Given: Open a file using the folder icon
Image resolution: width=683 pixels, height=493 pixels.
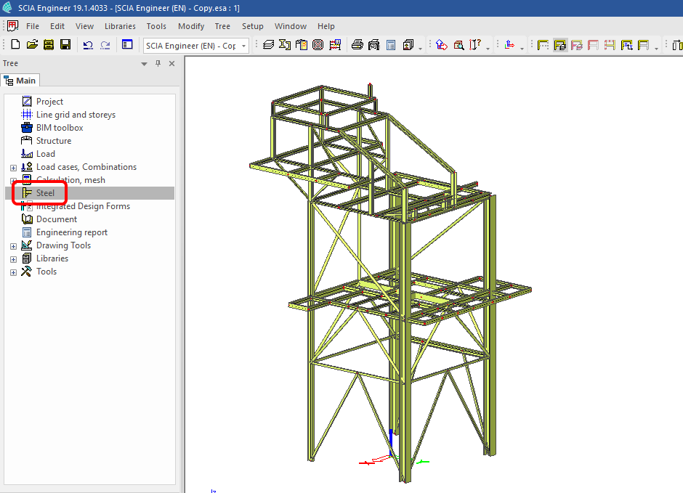Looking at the screenshot, I should (x=32, y=45).
